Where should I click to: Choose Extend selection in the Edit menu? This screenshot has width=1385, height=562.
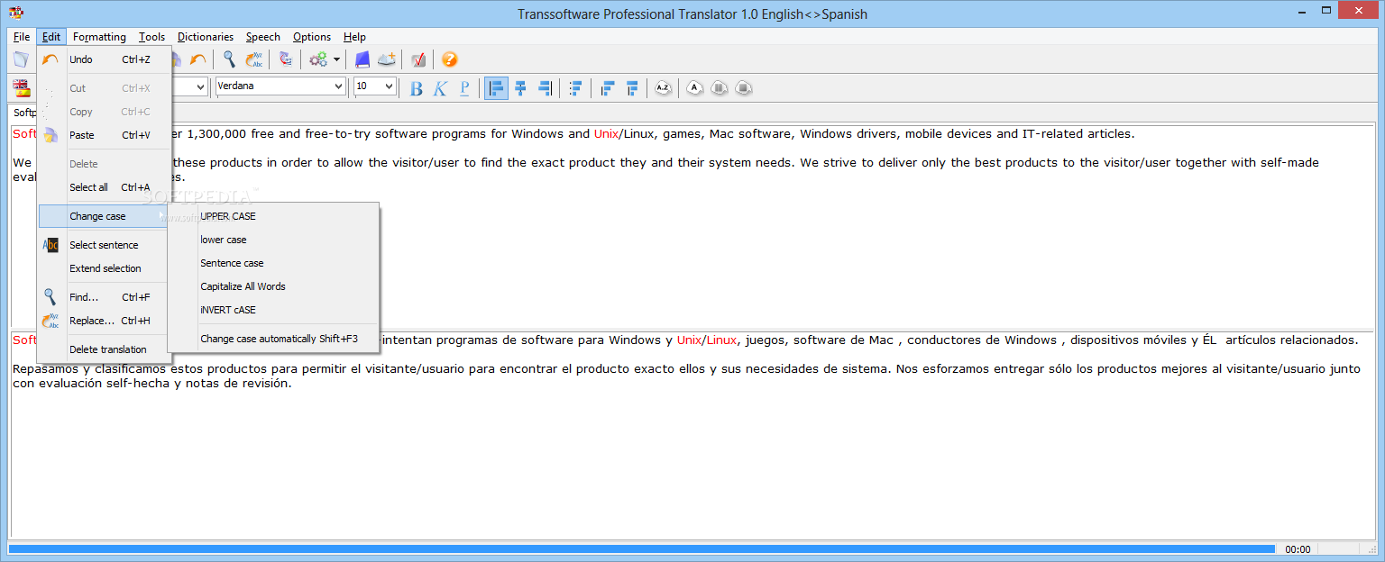click(104, 268)
